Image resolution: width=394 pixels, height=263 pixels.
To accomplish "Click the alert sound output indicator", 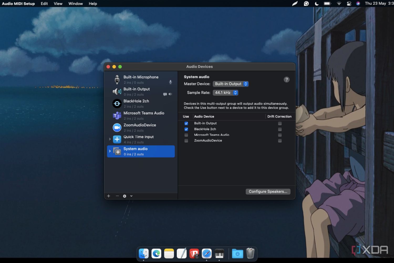I will click(x=165, y=94).
